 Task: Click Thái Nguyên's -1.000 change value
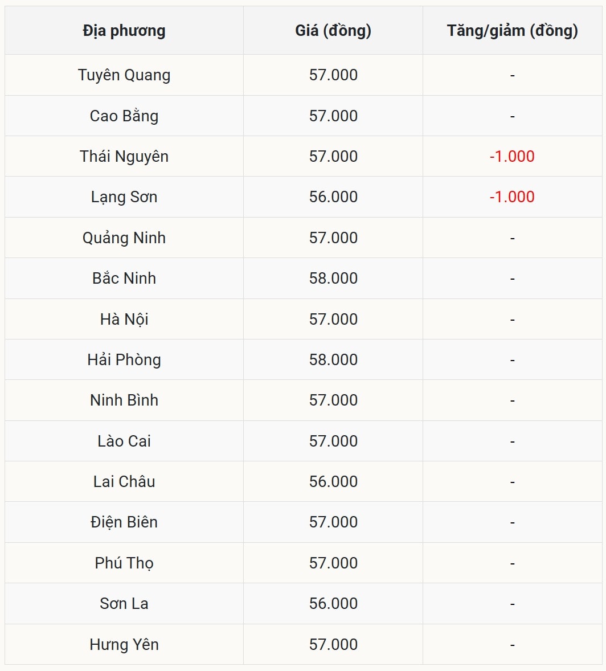(x=512, y=157)
